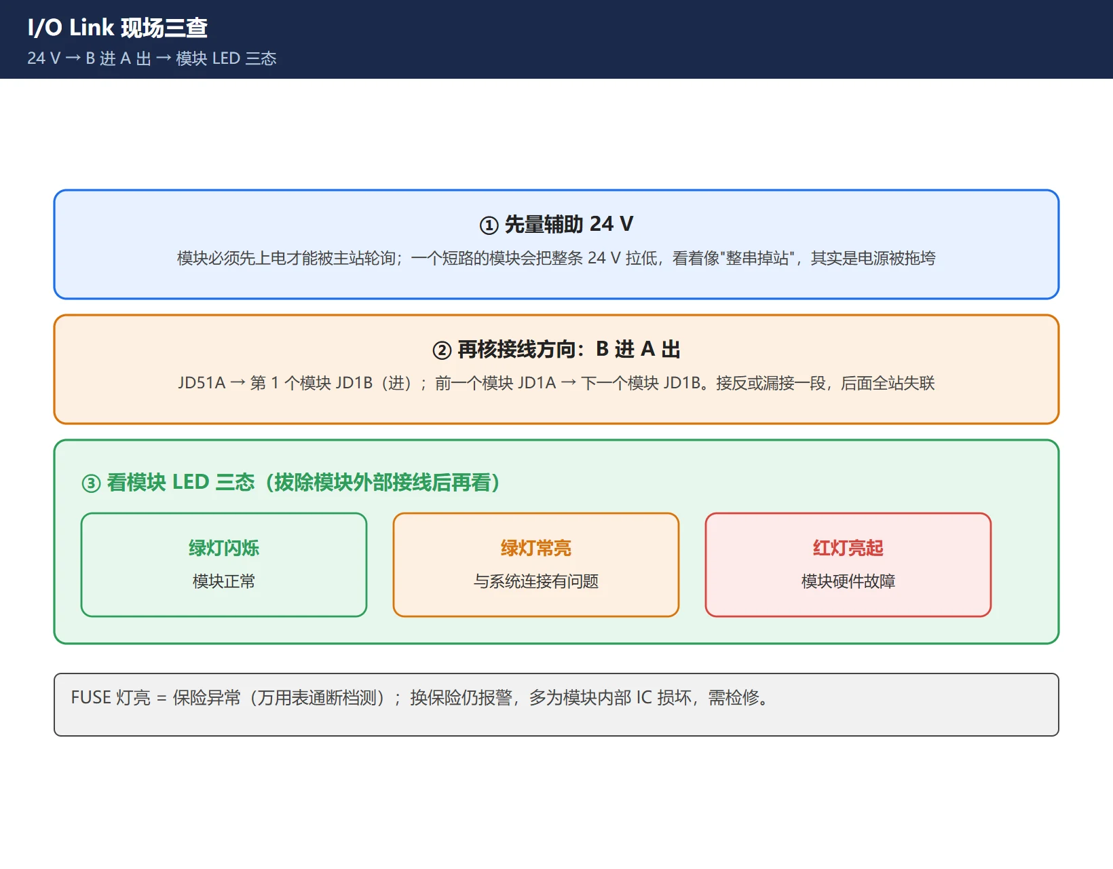
Task: Click the title "I/O Link 现场三查"
Action: [117, 28]
